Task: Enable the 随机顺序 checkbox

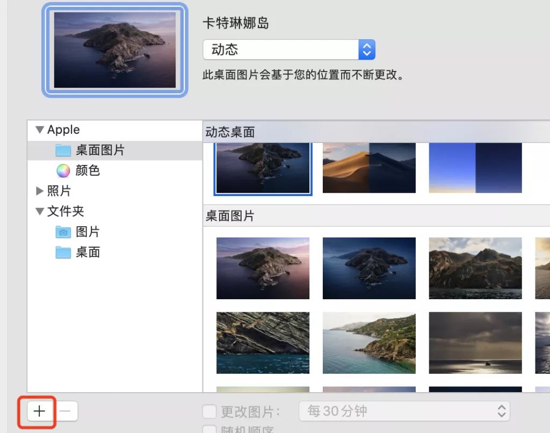Action: pos(209,429)
